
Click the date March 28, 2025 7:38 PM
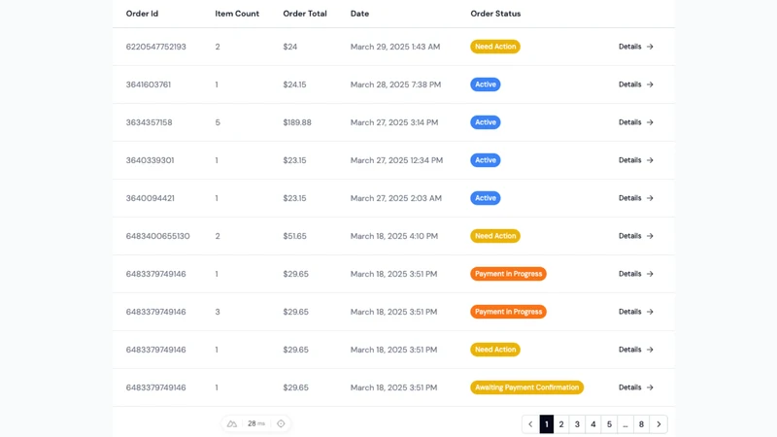pyautogui.click(x=395, y=84)
